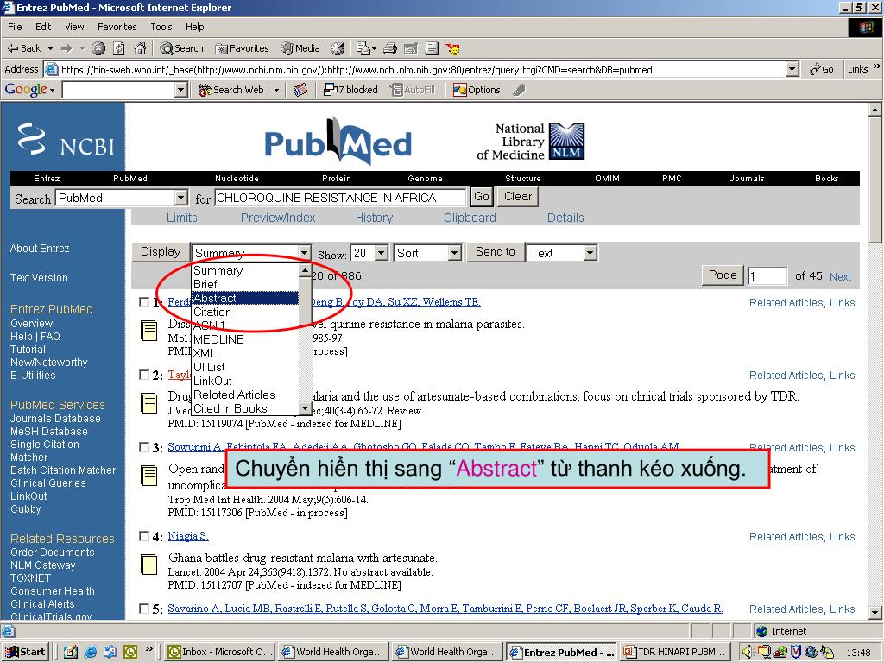Screen dimensions: 884x663
Task: Open abstract icon for article 2
Action: [x=148, y=402]
